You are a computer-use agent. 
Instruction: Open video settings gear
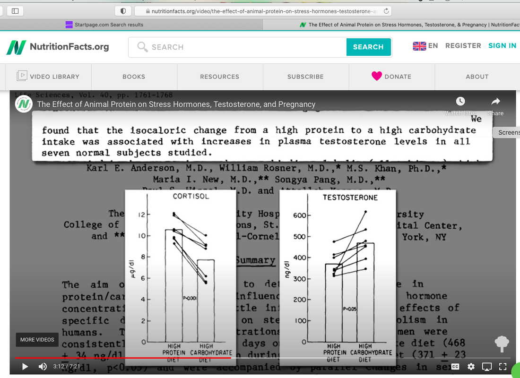[x=471, y=366]
